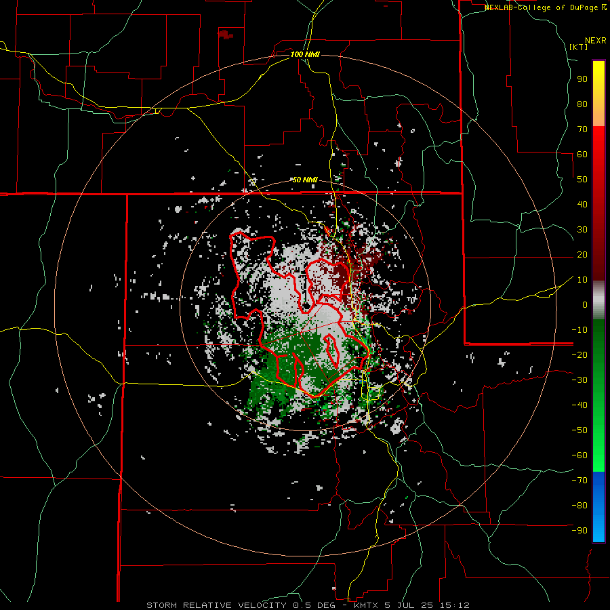Click the 100 NMI range ring label
610x610 pixels.
click(x=305, y=54)
